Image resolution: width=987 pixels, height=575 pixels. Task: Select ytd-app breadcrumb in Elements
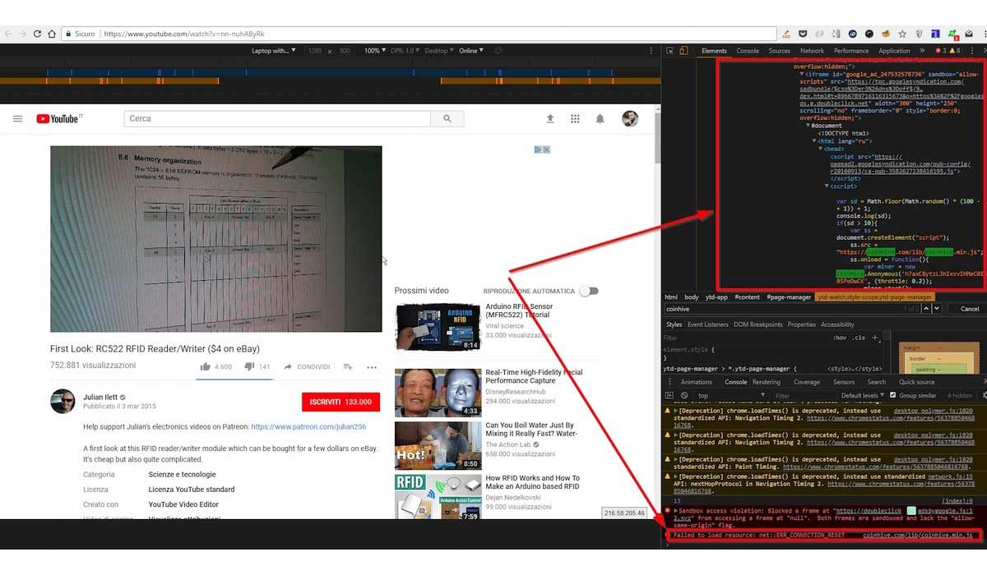[x=716, y=297]
